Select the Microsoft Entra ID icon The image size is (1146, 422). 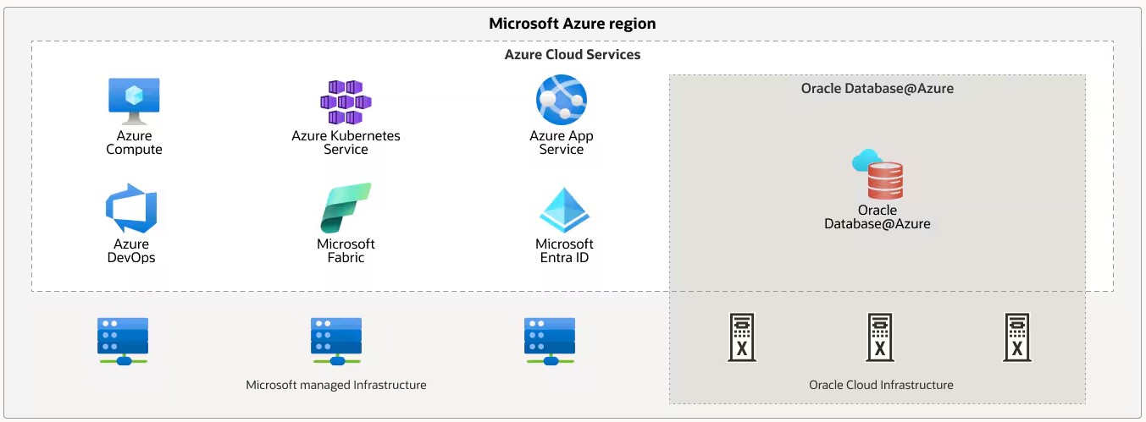(x=564, y=211)
